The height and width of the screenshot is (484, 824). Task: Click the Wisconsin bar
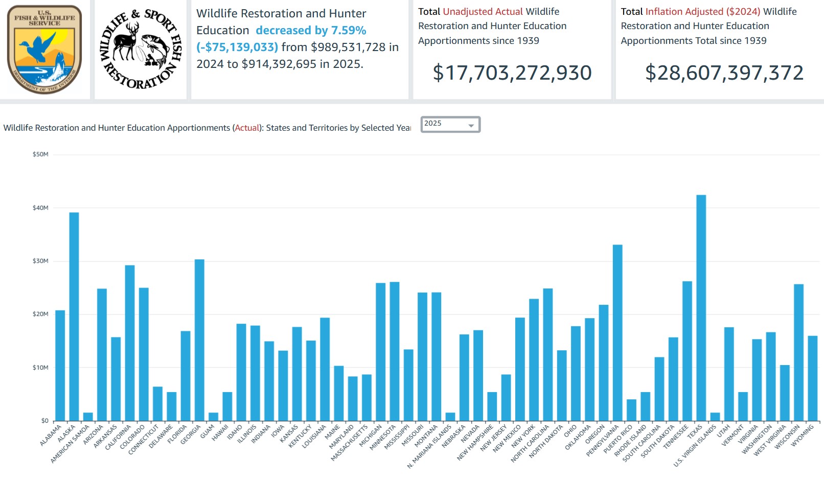pos(798,352)
